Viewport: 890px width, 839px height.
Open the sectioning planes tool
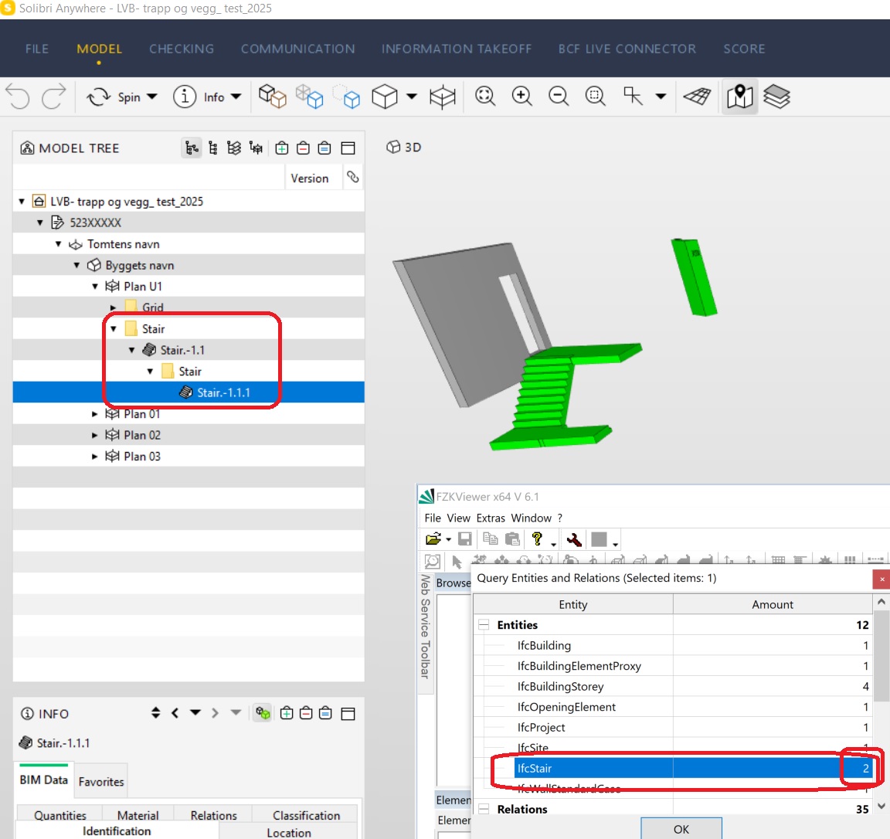[x=697, y=97]
